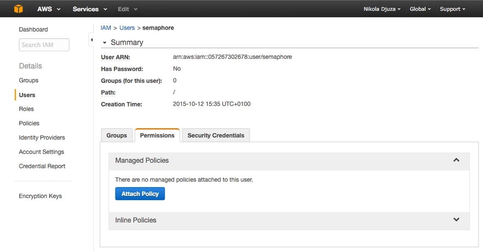Switch to the Groups tab

coord(116,135)
